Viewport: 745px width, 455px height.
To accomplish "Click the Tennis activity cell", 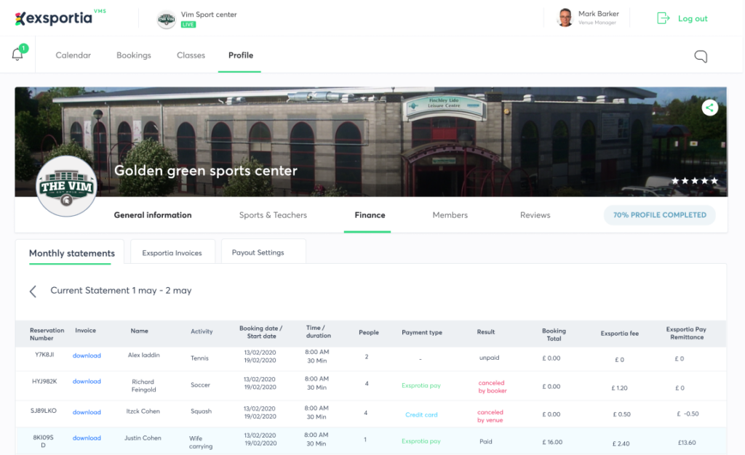I will 199,358.
